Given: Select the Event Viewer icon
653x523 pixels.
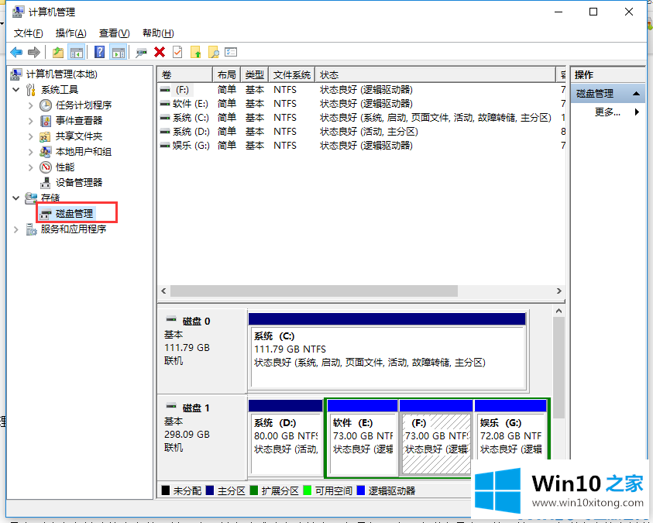Looking at the screenshot, I should coord(46,121).
